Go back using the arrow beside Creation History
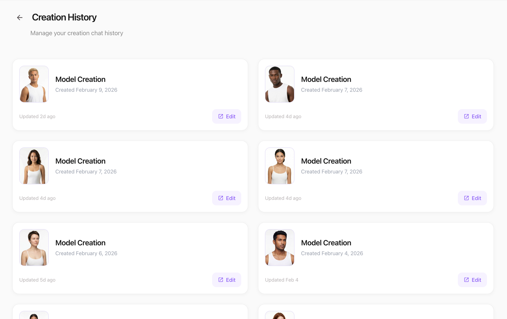The height and width of the screenshot is (319, 507). pyautogui.click(x=20, y=17)
